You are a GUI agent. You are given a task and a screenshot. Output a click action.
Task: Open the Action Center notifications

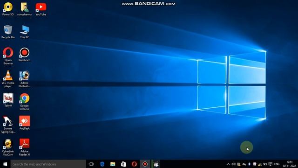271,164
